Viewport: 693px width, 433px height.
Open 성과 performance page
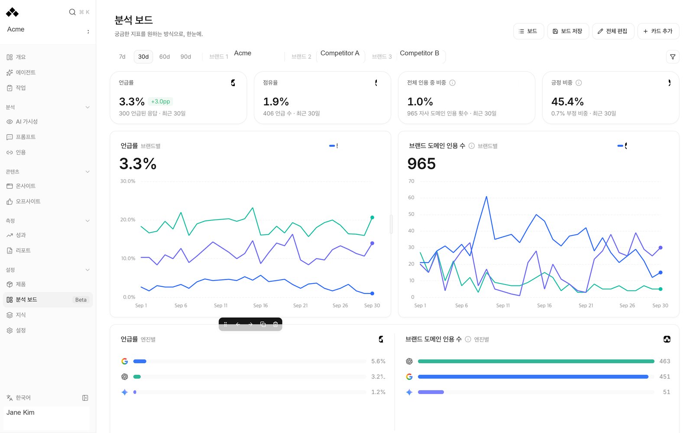point(48,235)
